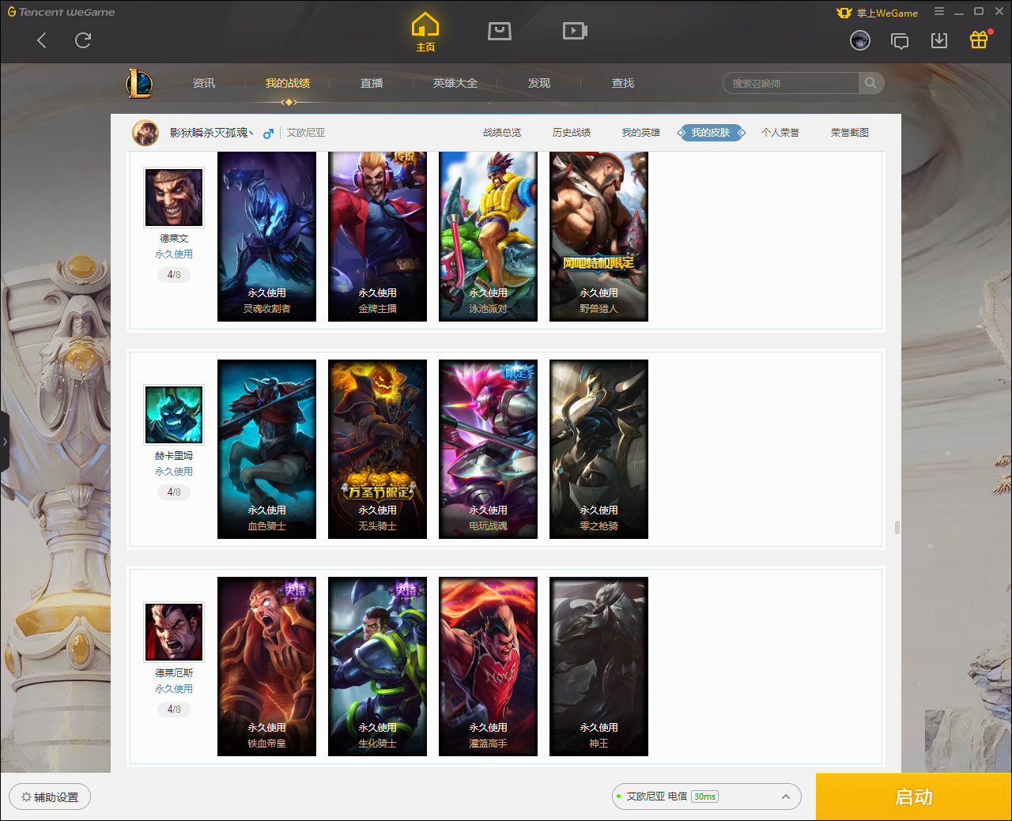Open the 泳池派对 skin card
Screen dimensions: 1012x821
(488, 236)
